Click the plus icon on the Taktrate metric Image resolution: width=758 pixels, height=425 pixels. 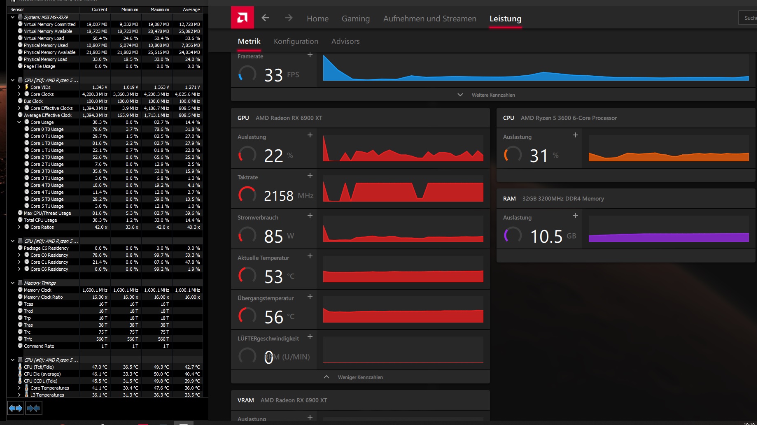pos(310,175)
